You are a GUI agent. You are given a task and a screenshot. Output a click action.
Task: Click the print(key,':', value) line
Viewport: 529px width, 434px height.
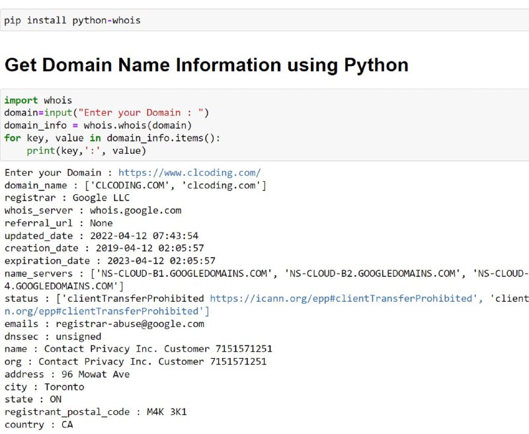pos(87,151)
